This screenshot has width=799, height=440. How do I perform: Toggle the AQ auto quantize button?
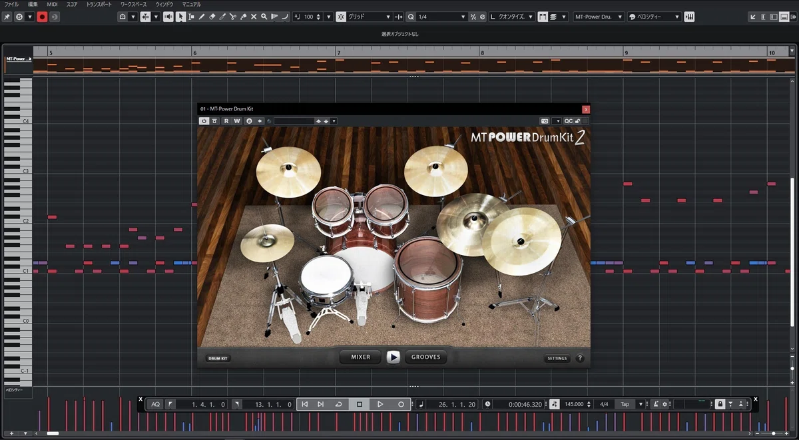[155, 404]
